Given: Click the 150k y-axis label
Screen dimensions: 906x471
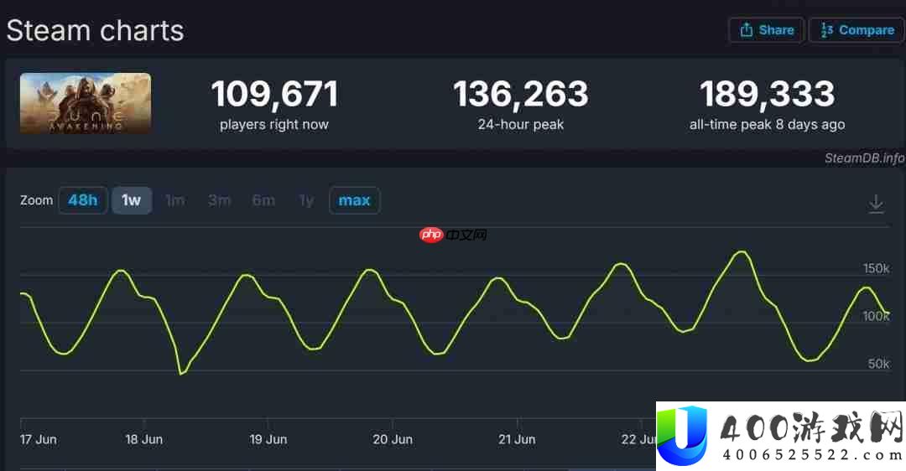Looking at the screenshot, I should [x=877, y=268].
